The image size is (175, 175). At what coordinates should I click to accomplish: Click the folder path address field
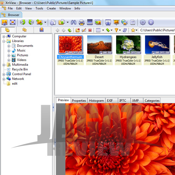pos(157,30)
